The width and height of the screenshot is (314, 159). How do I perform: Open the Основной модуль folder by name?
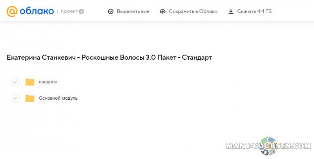[x=58, y=98]
